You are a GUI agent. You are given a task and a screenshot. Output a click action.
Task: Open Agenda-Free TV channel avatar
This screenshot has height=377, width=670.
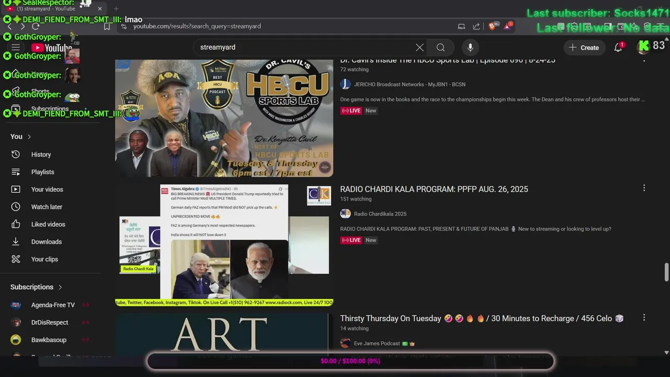pyautogui.click(x=16, y=305)
